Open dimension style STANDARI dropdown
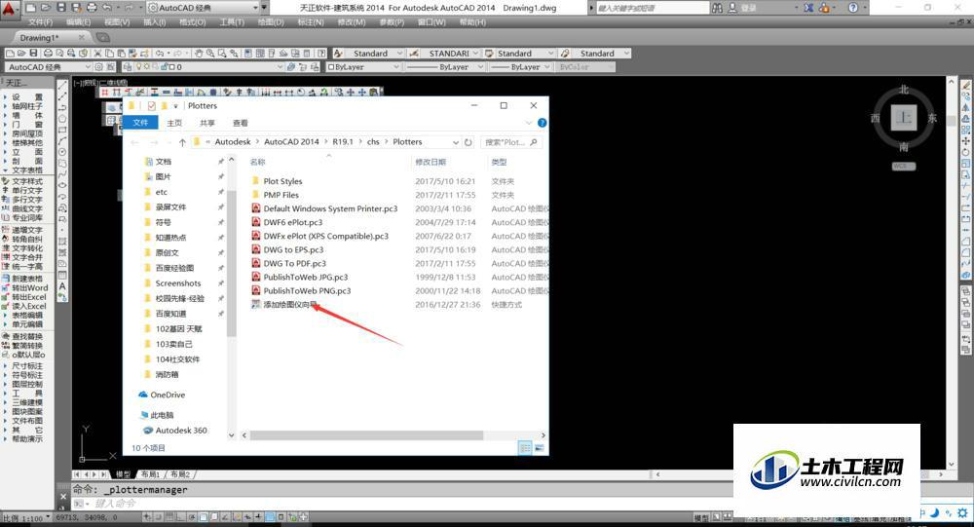 pyautogui.click(x=476, y=54)
